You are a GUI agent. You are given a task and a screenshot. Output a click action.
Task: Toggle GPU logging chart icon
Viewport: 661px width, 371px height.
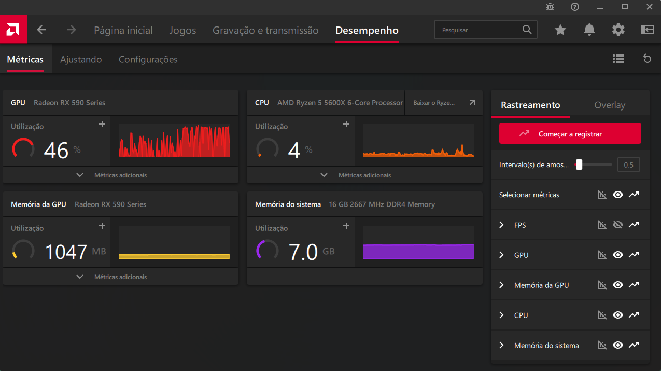(x=602, y=255)
